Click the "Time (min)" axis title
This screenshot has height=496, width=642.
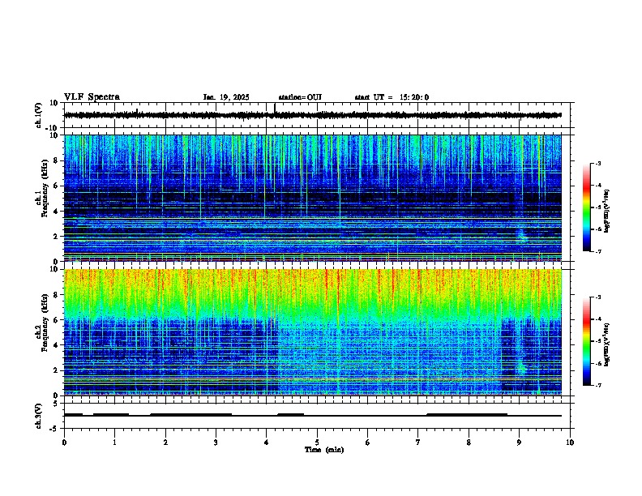324,450
